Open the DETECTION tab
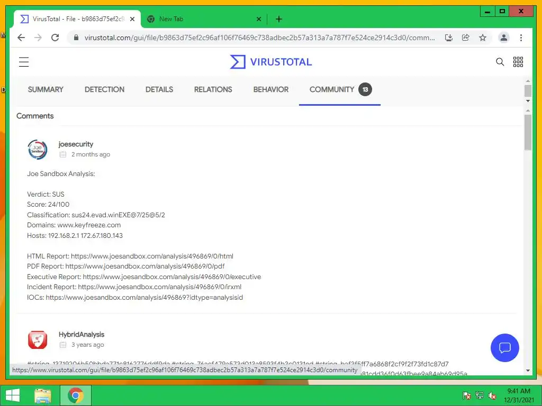Image resolution: width=542 pixels, height=406 pixels. point(104,89)
